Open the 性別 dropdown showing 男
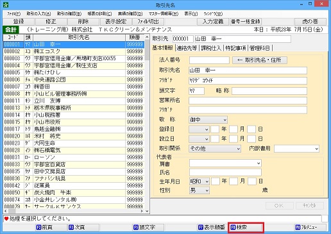 pos(199,190)
